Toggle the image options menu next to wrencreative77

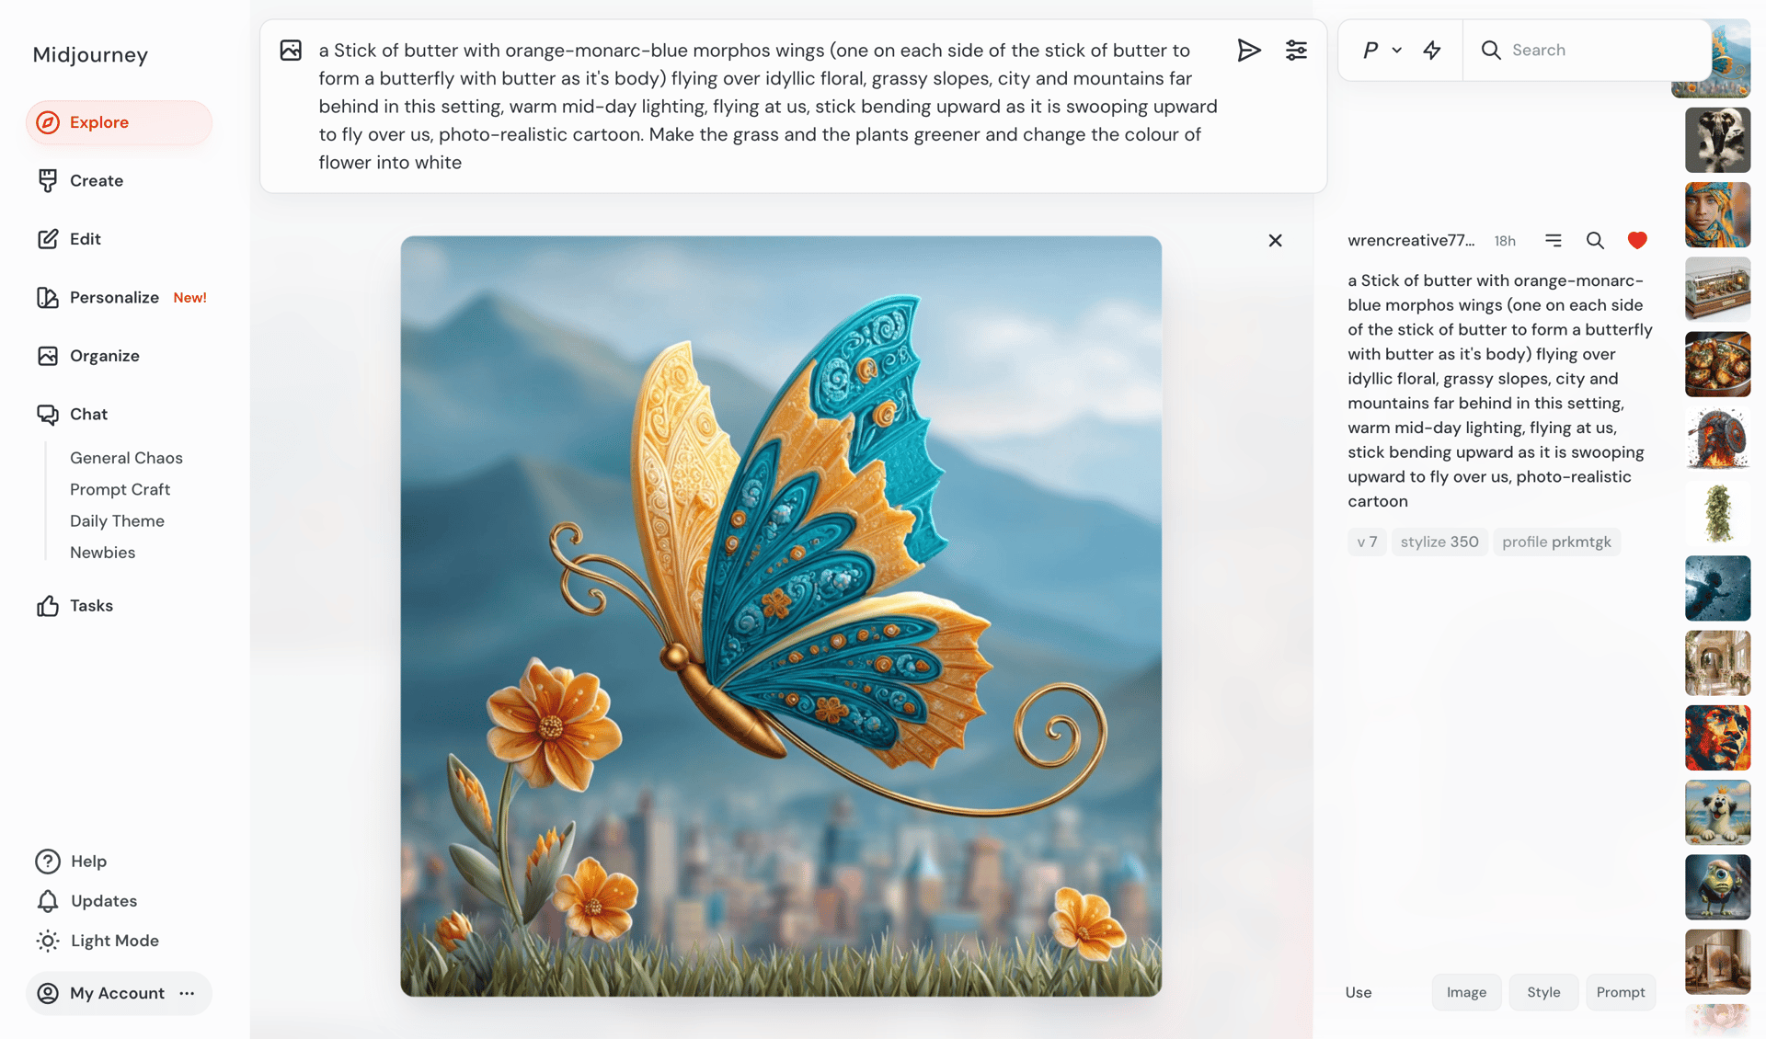(x=1554, y=240)
